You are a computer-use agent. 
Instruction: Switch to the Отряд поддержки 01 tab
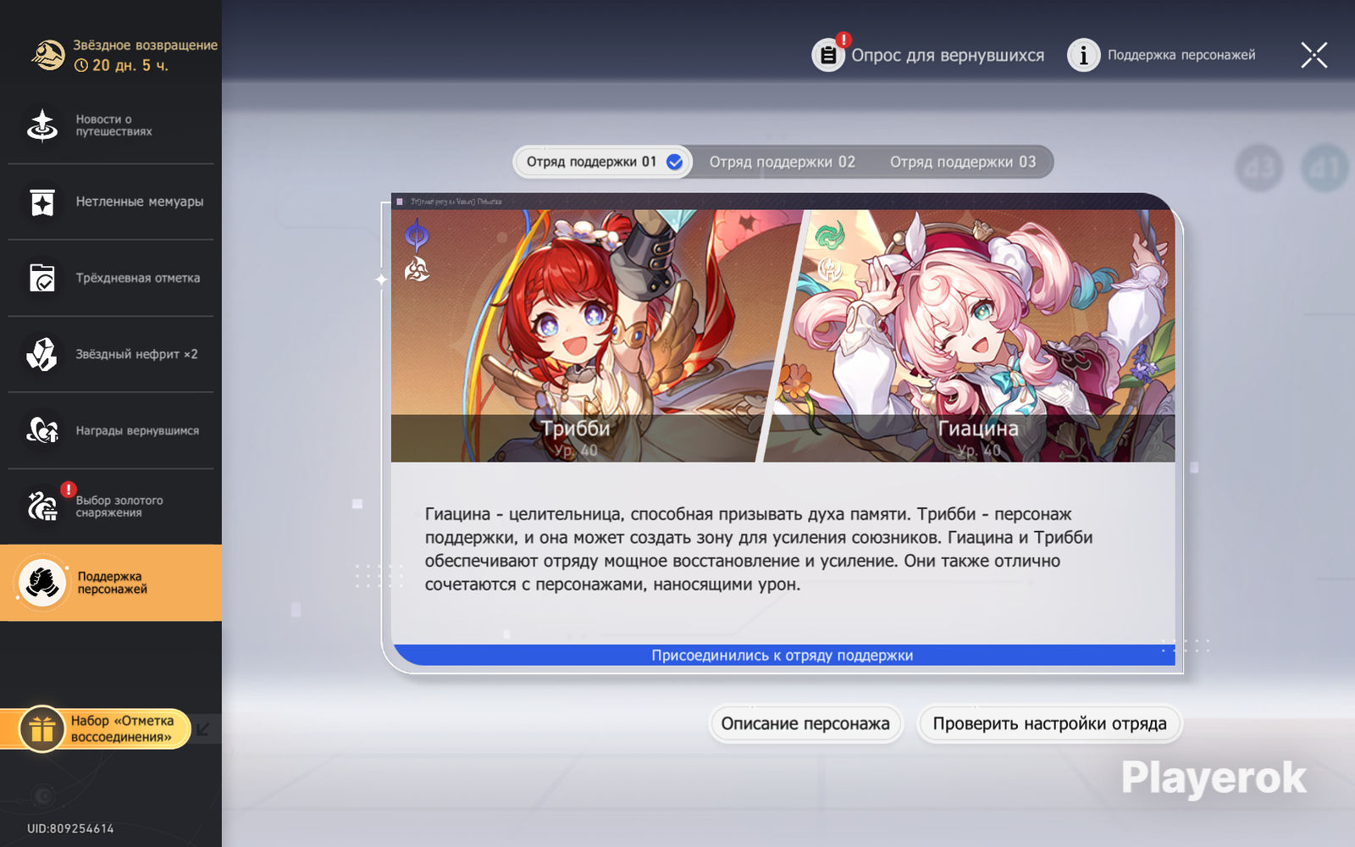click(602, 162)
